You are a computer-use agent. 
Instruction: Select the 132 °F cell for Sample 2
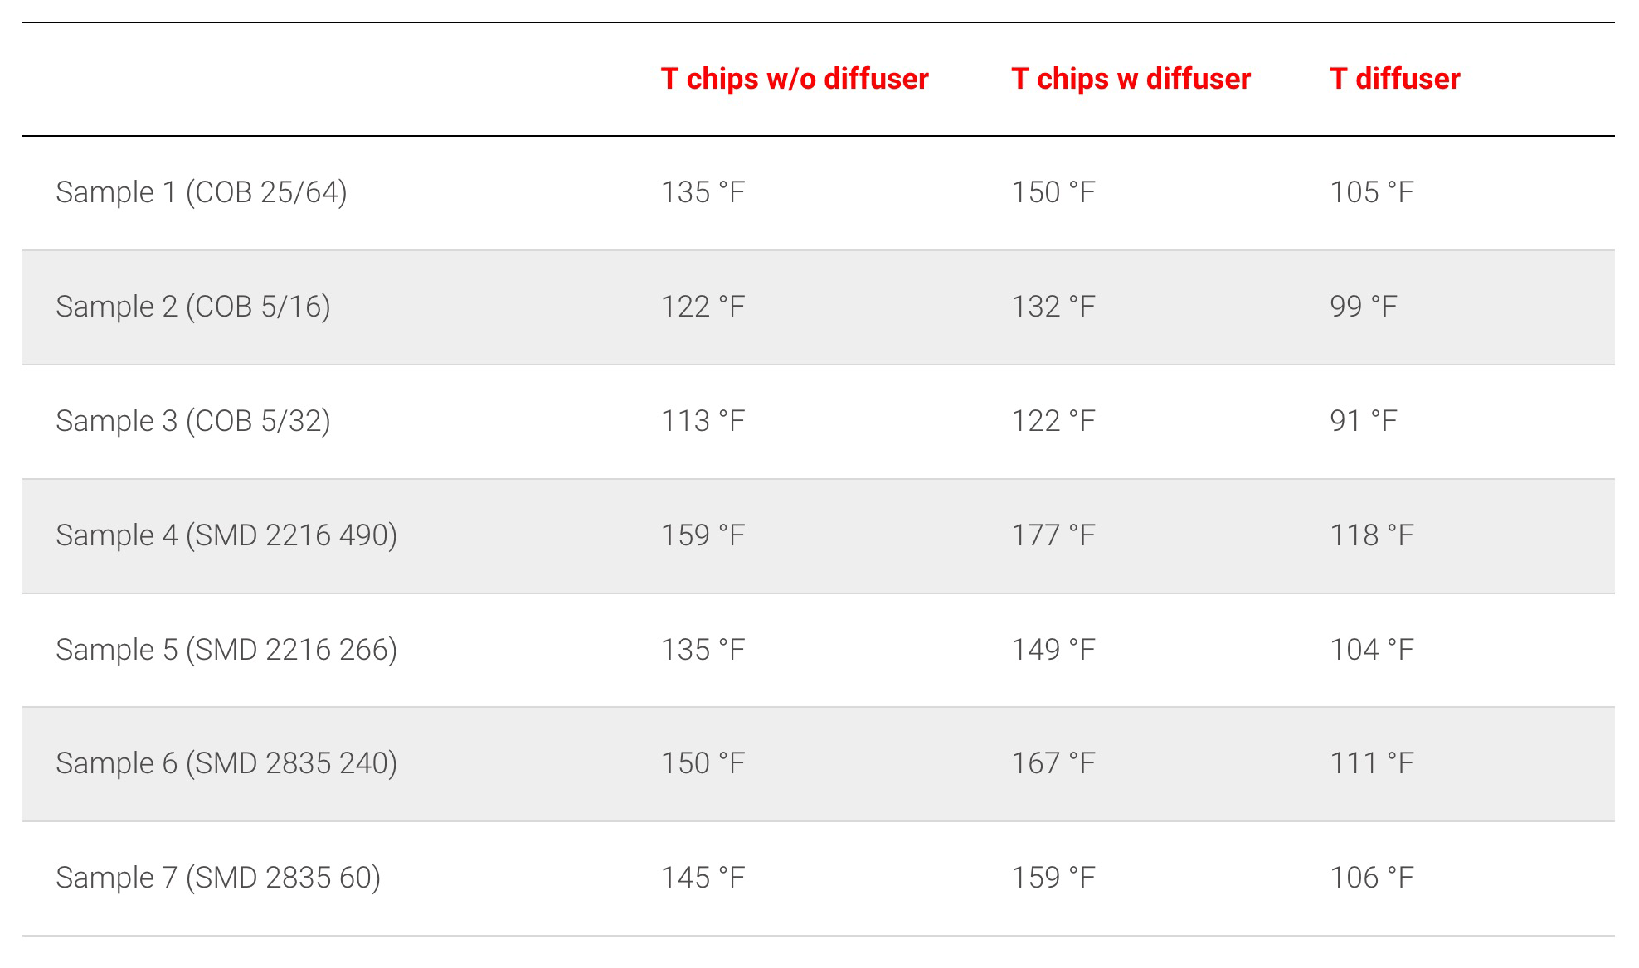point(1053,307)
